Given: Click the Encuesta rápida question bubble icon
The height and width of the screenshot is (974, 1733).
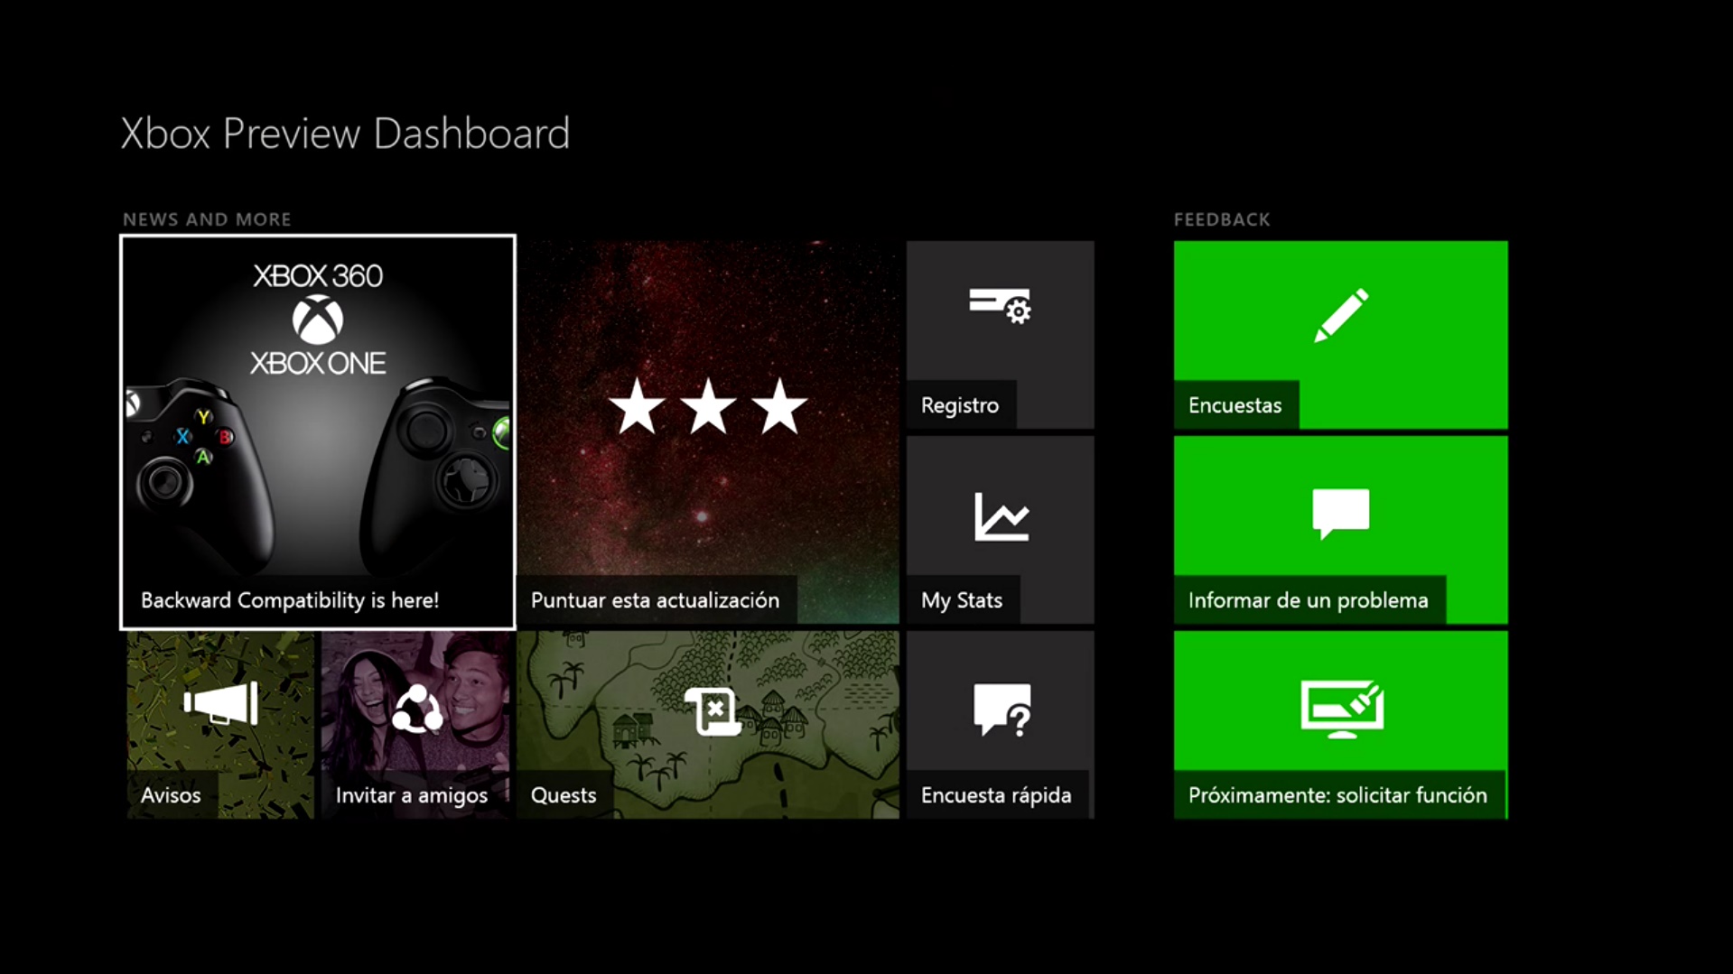Looking at the screenshot, I should [1002, 710].
